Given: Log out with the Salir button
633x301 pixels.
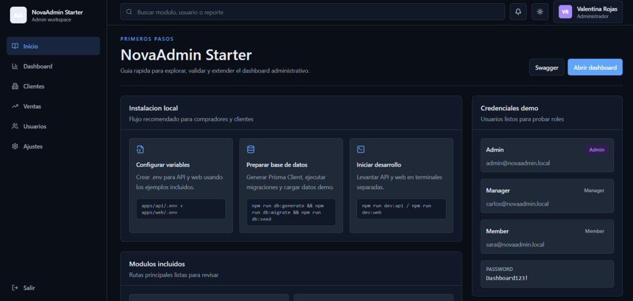Looking at the screenshot, I should coord(54,288).
